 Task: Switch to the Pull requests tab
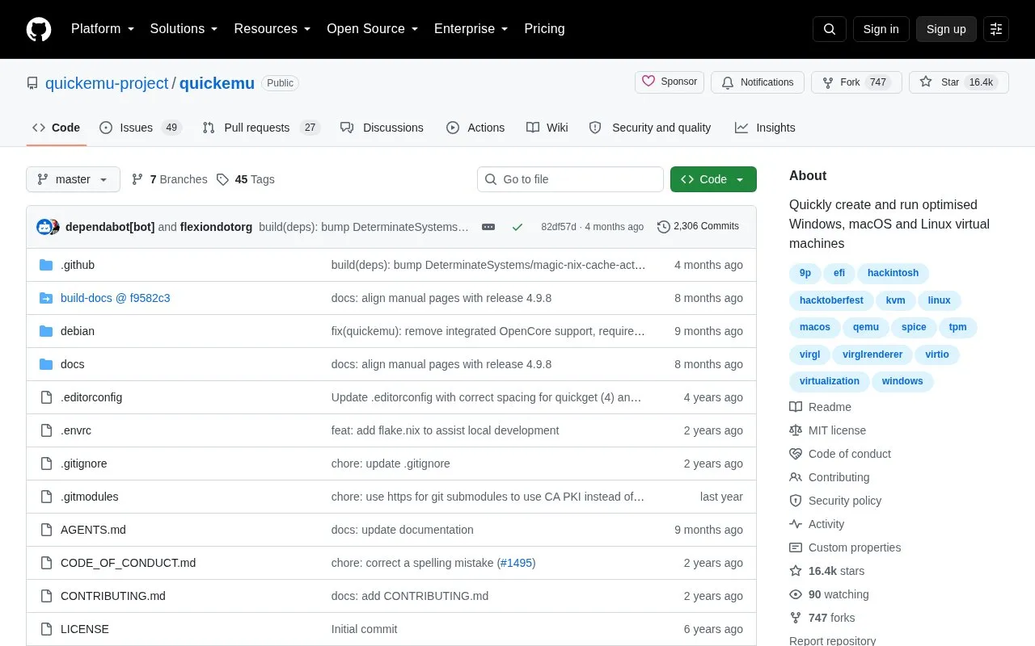[x=261, y=128]
